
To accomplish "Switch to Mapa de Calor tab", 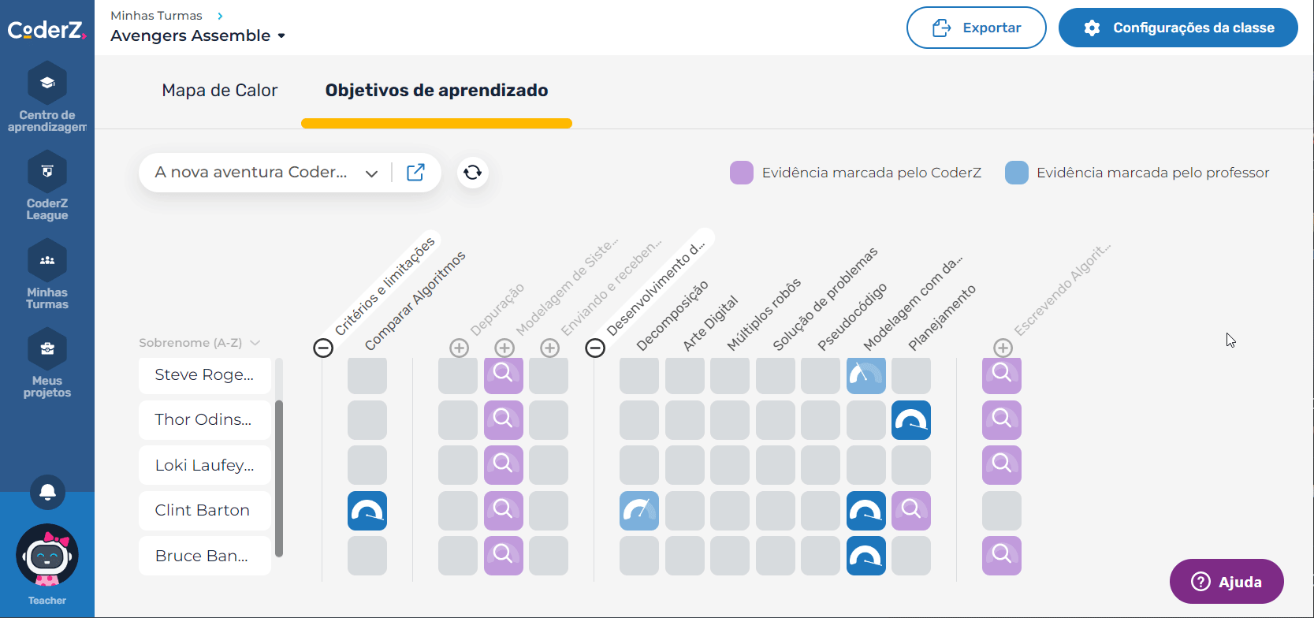I will click(x=219, y=91).
